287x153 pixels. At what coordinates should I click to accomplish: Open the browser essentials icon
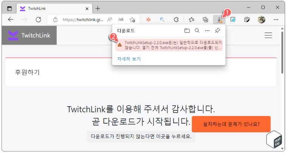(x=247, y=20)
